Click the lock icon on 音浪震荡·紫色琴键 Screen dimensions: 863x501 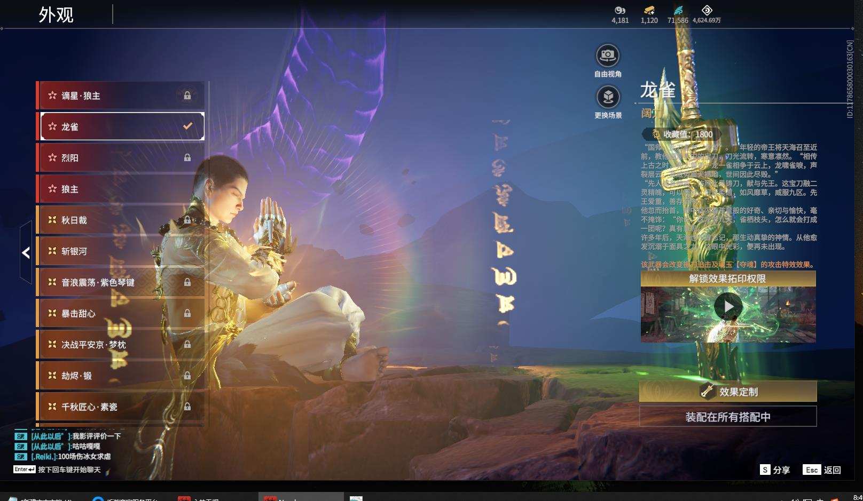[x=187, y=282]
